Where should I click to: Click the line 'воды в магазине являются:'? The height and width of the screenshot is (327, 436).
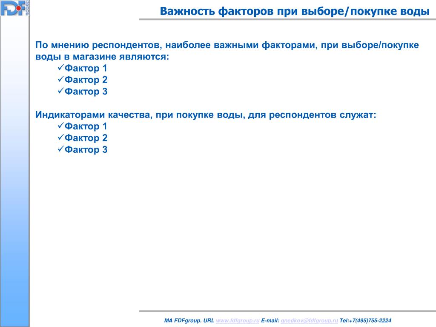(102, 57)
